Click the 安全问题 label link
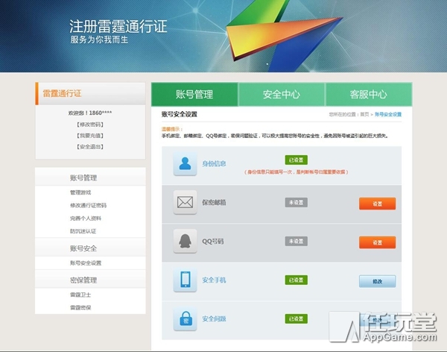This screenshot has height=352, width=447. [214, 319]
